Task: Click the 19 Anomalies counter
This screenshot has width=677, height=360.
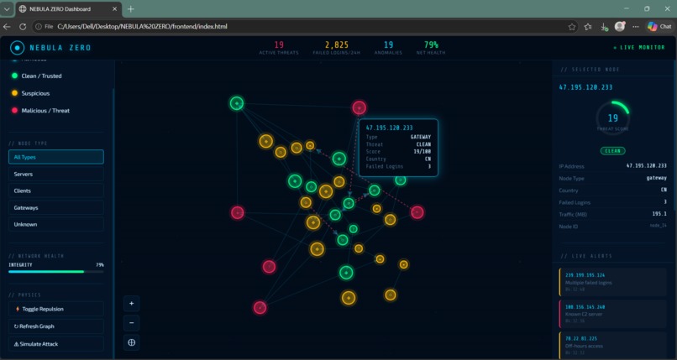Action: [388, 48]
